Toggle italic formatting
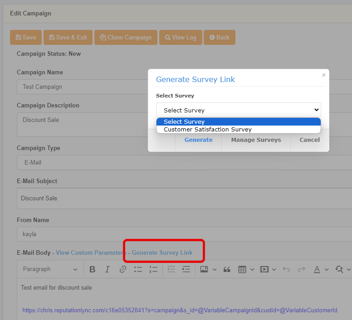 point(108,269)
